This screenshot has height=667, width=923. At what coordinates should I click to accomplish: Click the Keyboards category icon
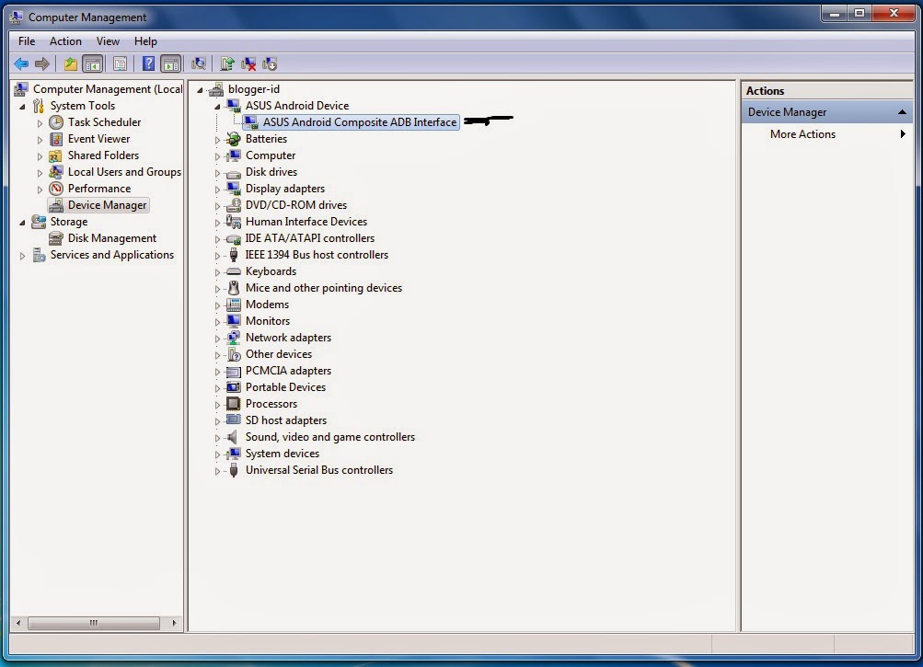(x=234, y=270)
